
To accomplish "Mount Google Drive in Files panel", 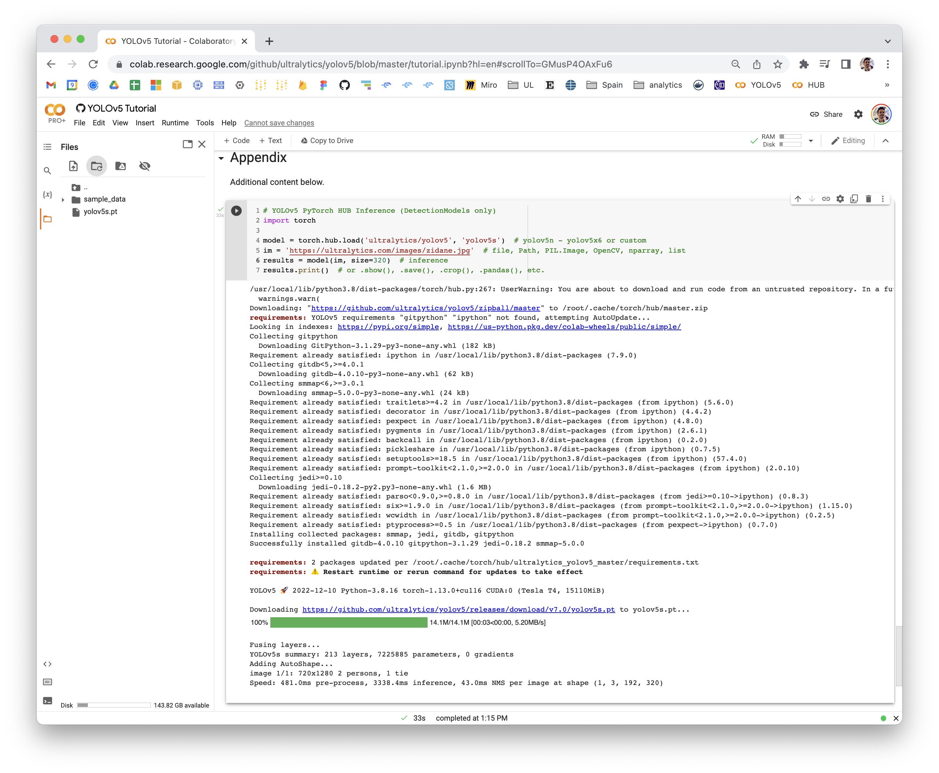I will 120,166.
